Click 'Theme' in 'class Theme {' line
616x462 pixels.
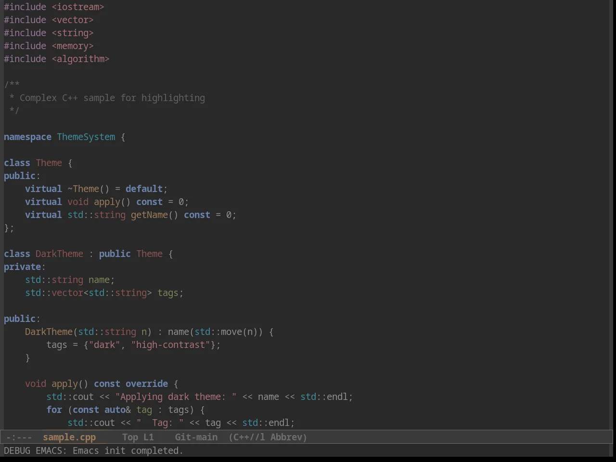[49, 163]
